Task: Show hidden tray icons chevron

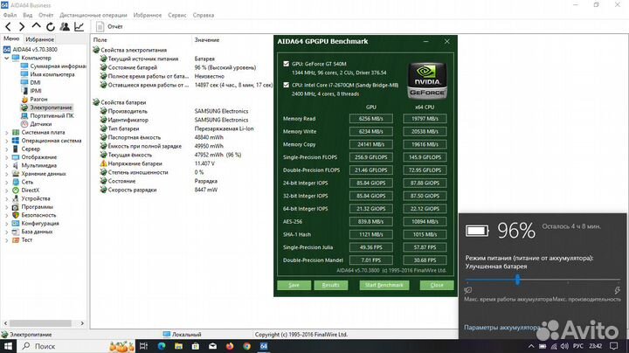Action: tap(531, 346)
